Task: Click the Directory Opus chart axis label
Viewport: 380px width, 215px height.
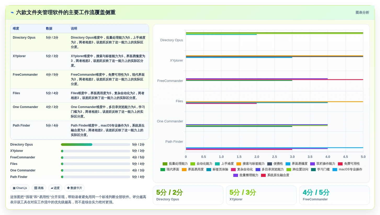Action: 172,40
